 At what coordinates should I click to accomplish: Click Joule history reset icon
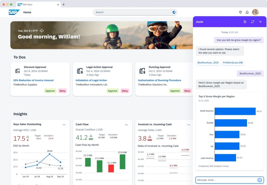(x=245, y=22)
